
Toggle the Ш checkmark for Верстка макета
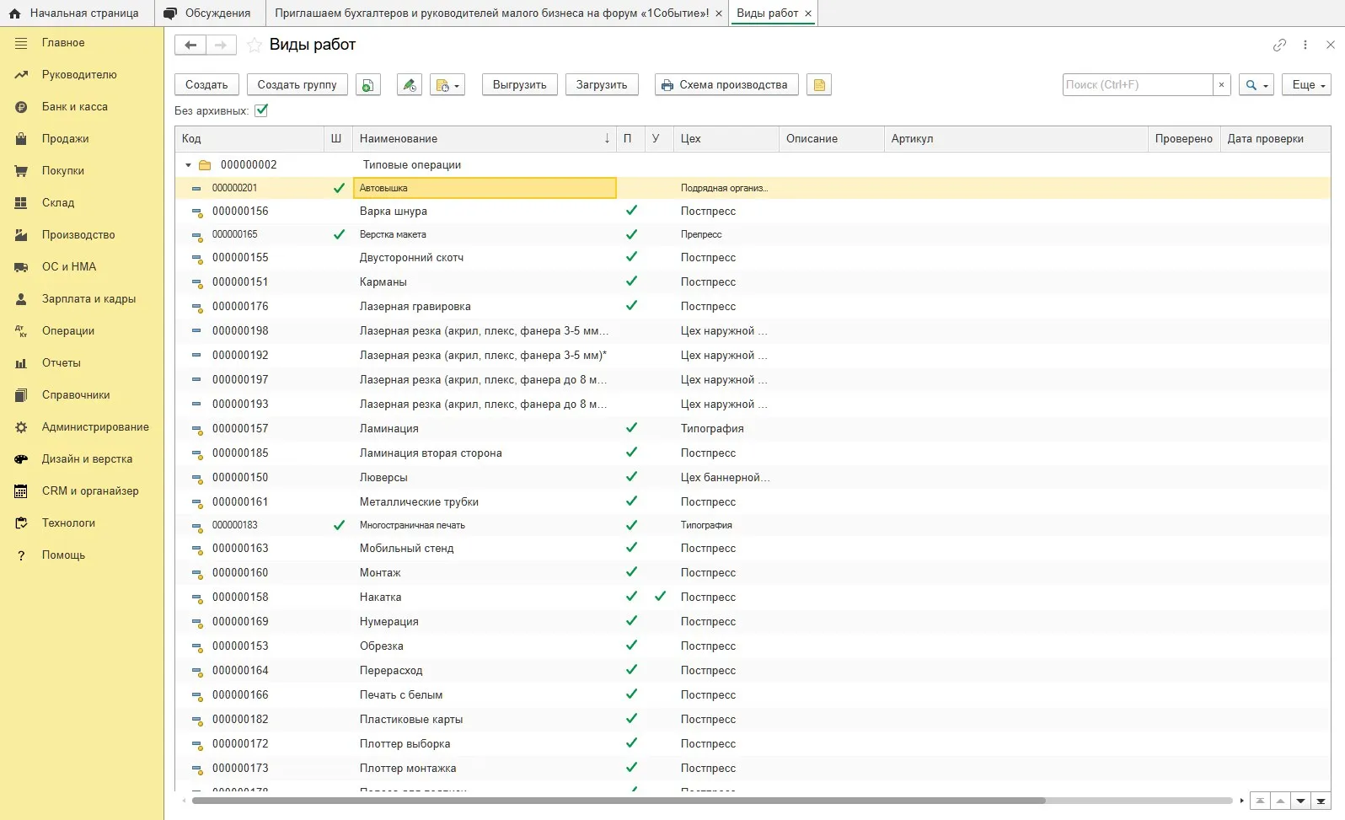(339, 234)
